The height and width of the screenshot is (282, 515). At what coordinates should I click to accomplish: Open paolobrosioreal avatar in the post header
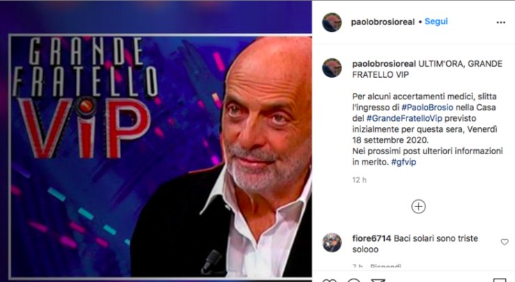pos(332,22)
